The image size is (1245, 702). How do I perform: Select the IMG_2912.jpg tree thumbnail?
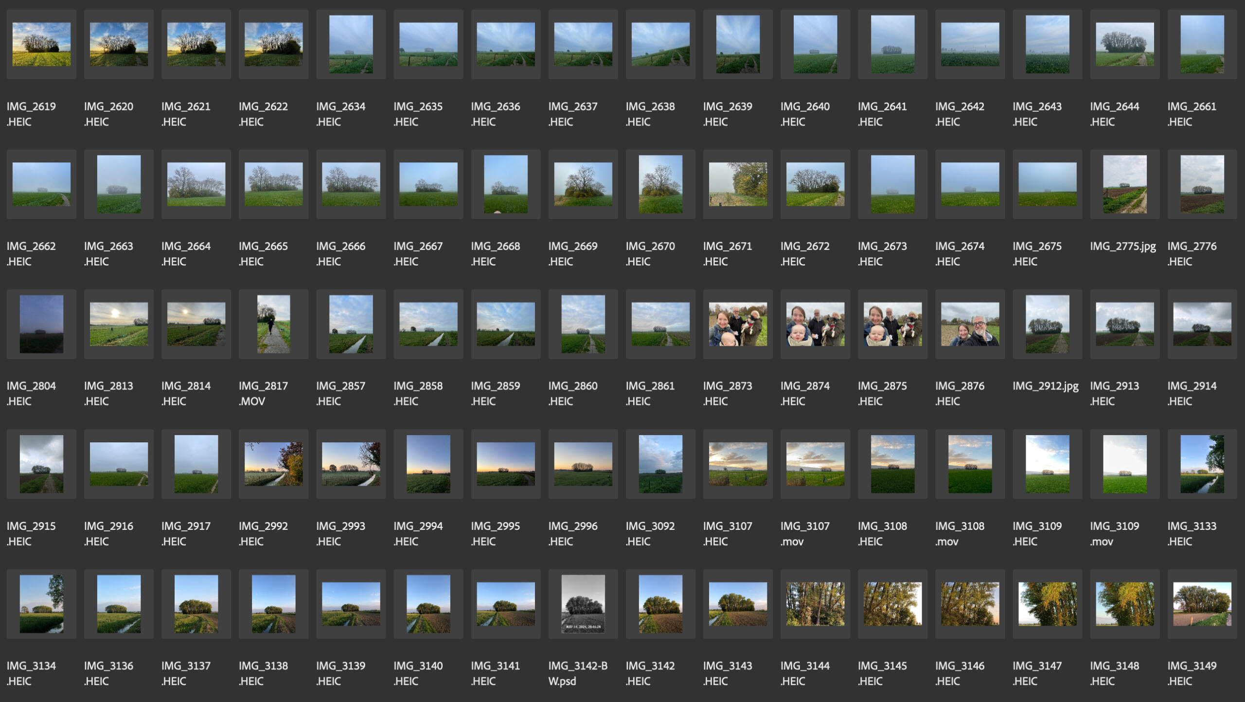(x=1047, y=324)
